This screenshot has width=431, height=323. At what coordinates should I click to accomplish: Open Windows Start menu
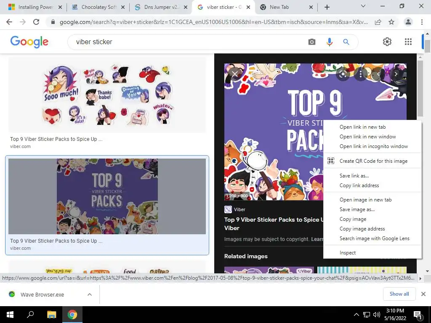point(10,315)
